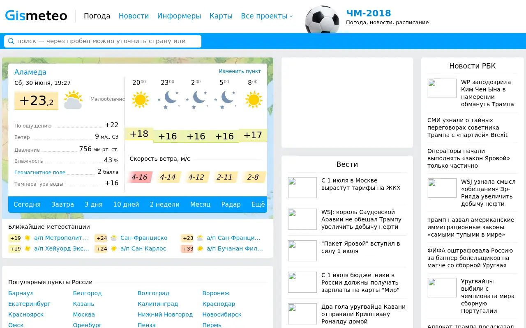Click the sun icon for 20:00 forecast

click(140, 100)
